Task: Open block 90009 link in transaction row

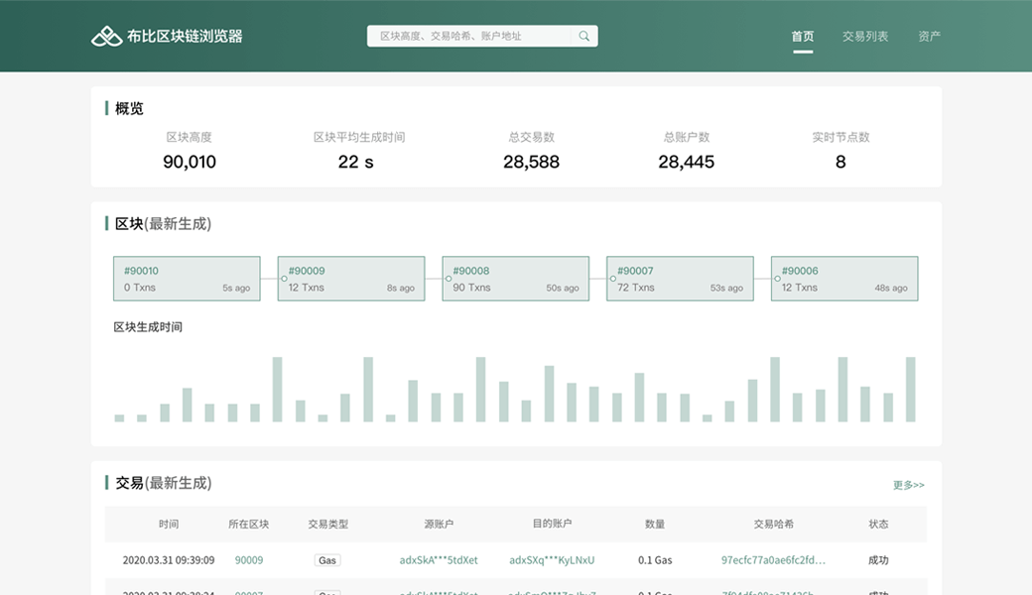Action: 249,560
